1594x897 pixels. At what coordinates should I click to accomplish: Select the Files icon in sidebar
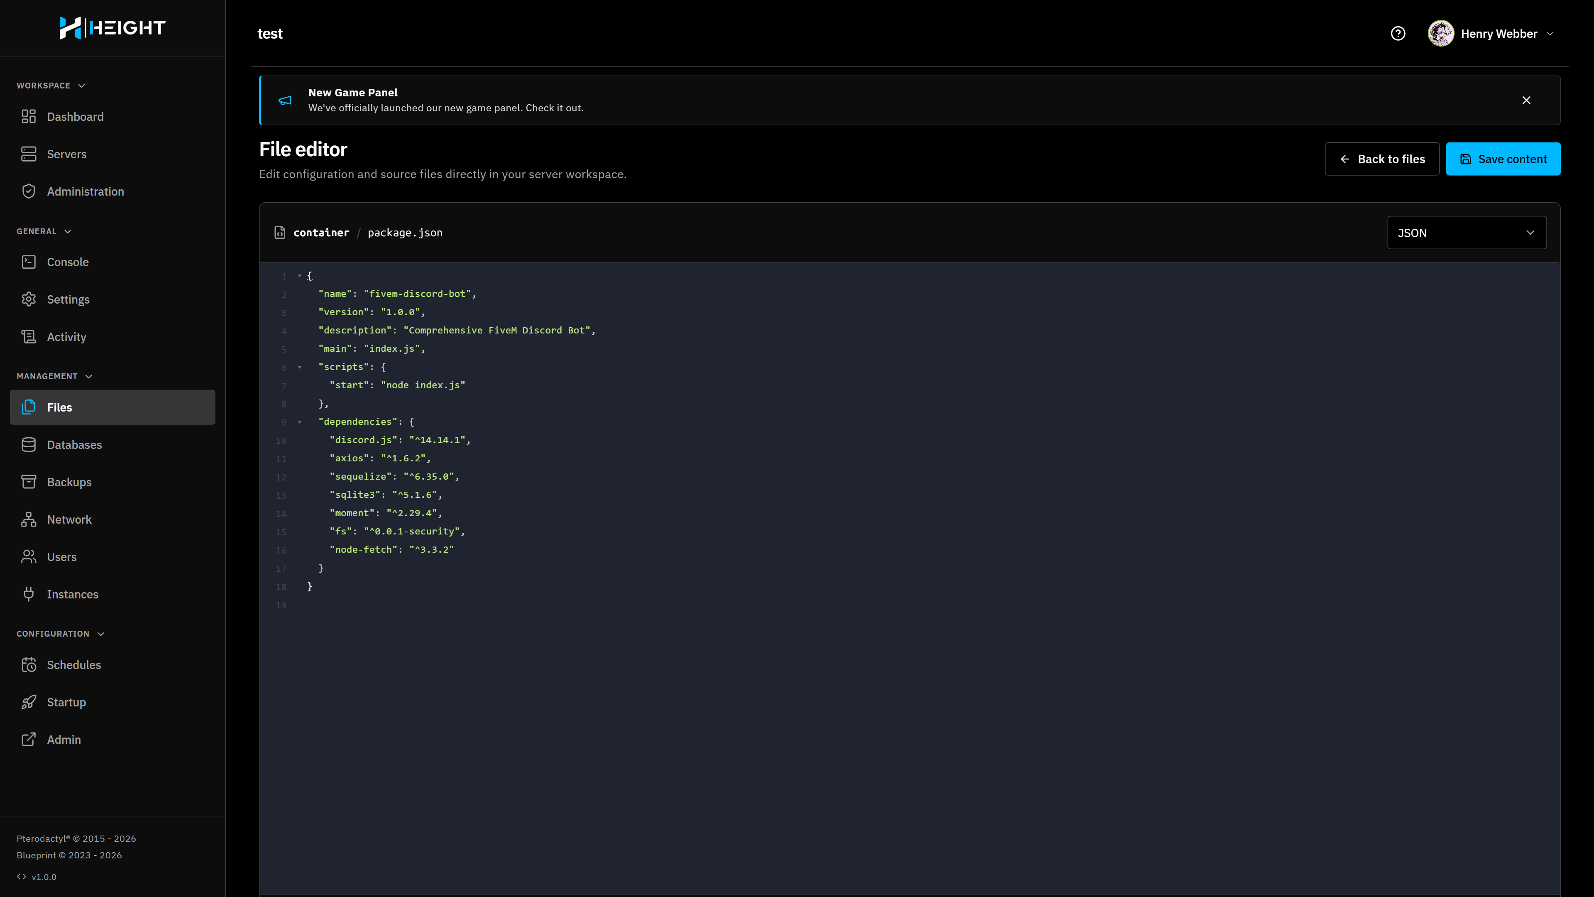(x=29, y=407)
